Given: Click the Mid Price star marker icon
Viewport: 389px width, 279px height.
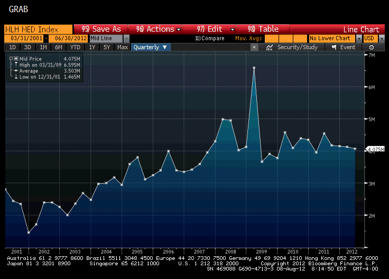Looking at the screenshot, I should click(16, 59).
